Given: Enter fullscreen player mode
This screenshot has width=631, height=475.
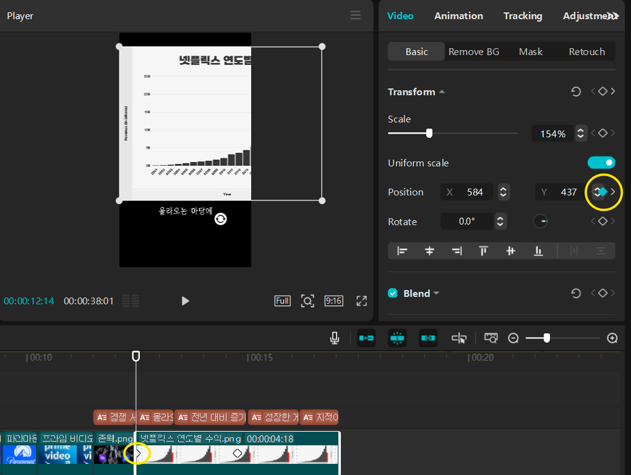Looking at the screenshot, I should pyautogui.click(x=362, y=301).
